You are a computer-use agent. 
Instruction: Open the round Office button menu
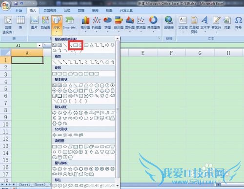tap(5, 6)
